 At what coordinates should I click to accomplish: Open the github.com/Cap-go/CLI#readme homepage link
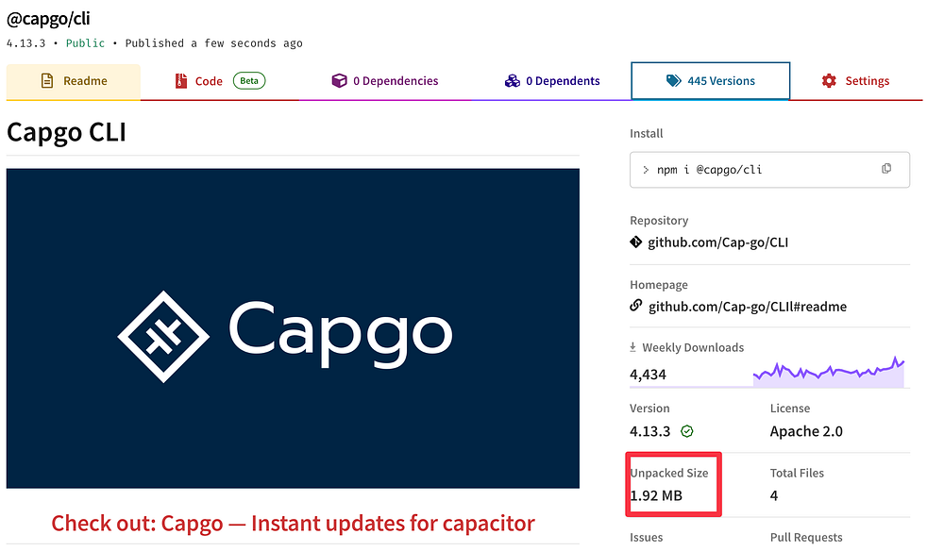[x=747, y=307]
